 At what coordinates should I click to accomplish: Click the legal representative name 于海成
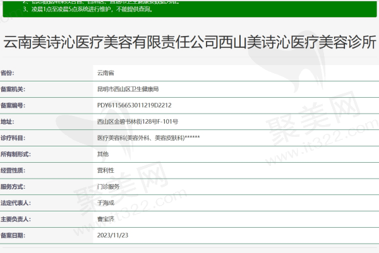[105, 203]
